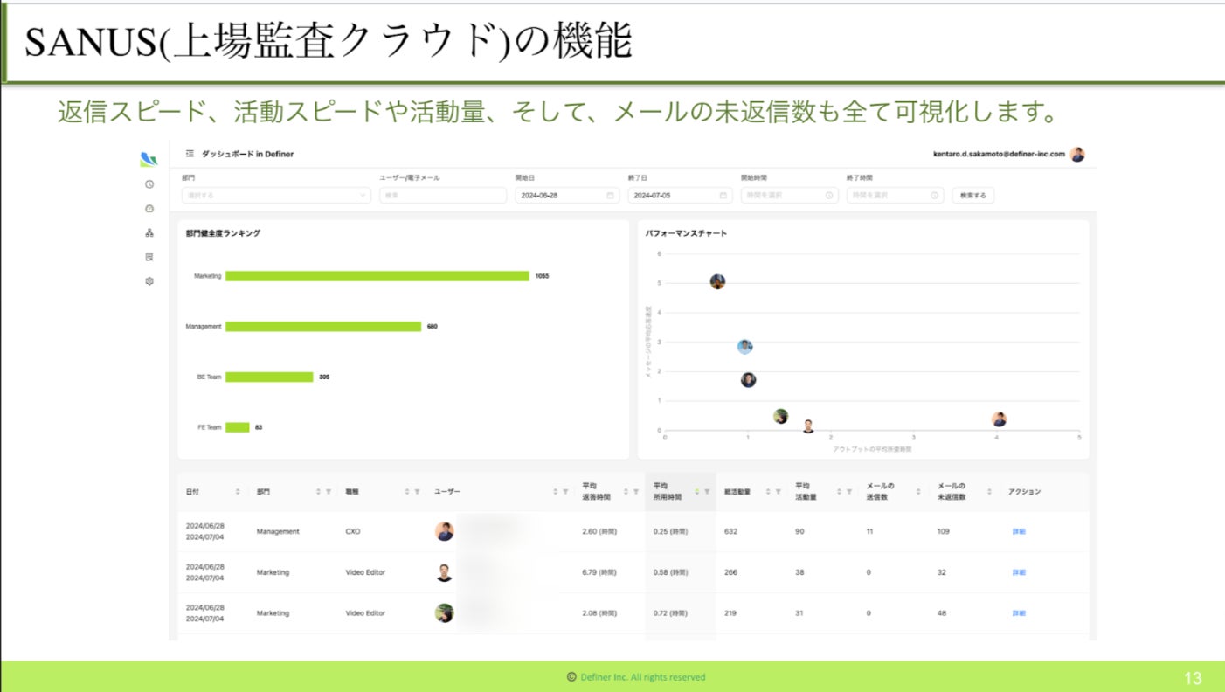1225x692 pixels.
Task: Open the 開始時間 time picker
Action: point(790,196)
